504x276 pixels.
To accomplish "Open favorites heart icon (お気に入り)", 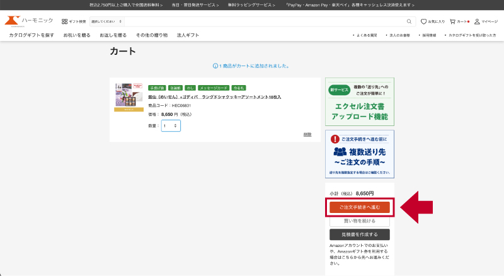I will [424, 21].
